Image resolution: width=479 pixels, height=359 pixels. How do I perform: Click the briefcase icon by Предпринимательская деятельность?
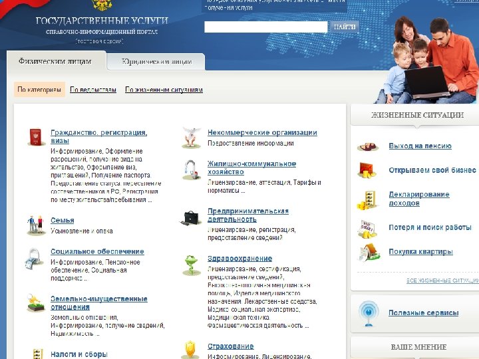click(x=190, y=218)
